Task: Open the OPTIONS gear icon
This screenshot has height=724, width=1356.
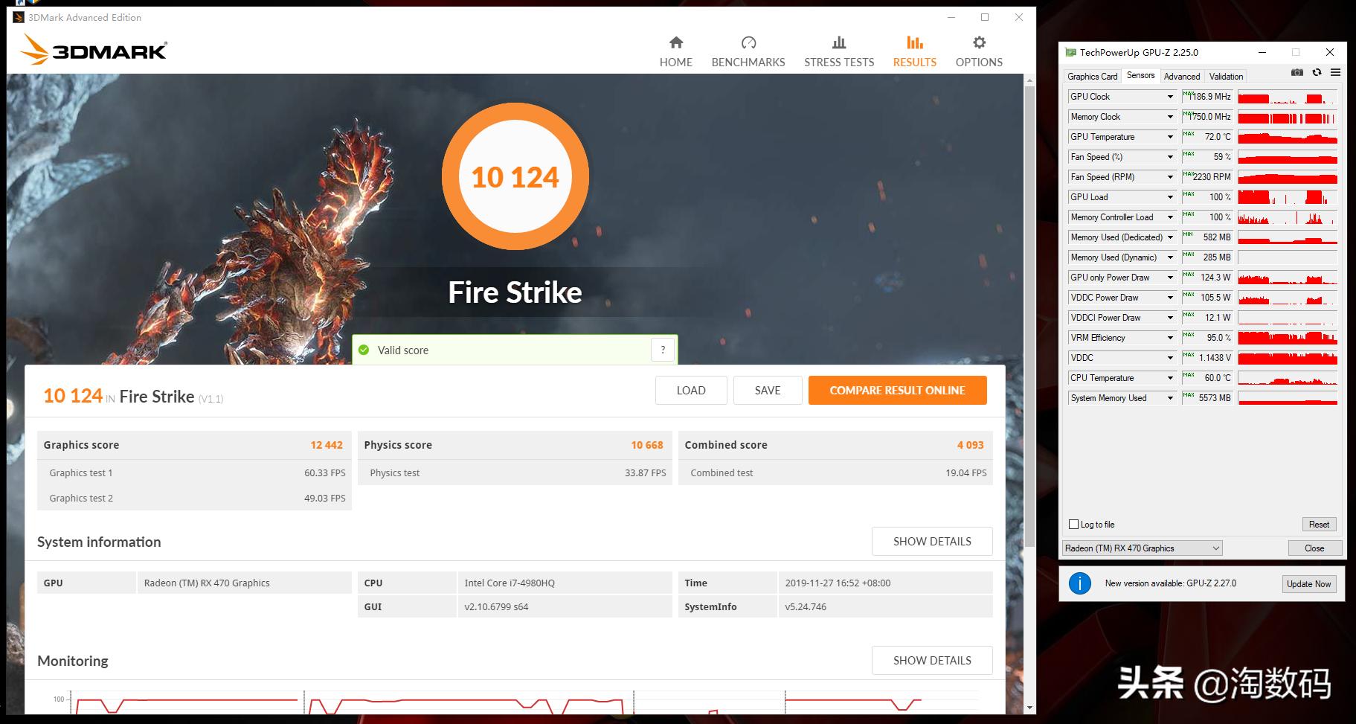Action: [979, 42]
